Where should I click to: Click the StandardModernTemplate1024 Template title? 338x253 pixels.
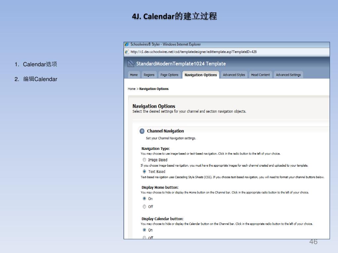181,64
